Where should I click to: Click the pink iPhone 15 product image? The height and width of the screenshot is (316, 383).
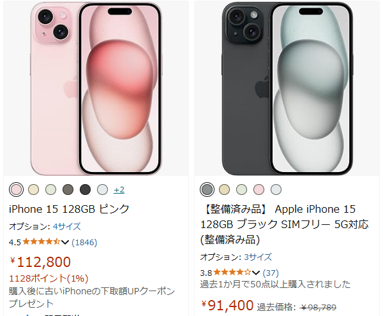[x=96, y=89]
